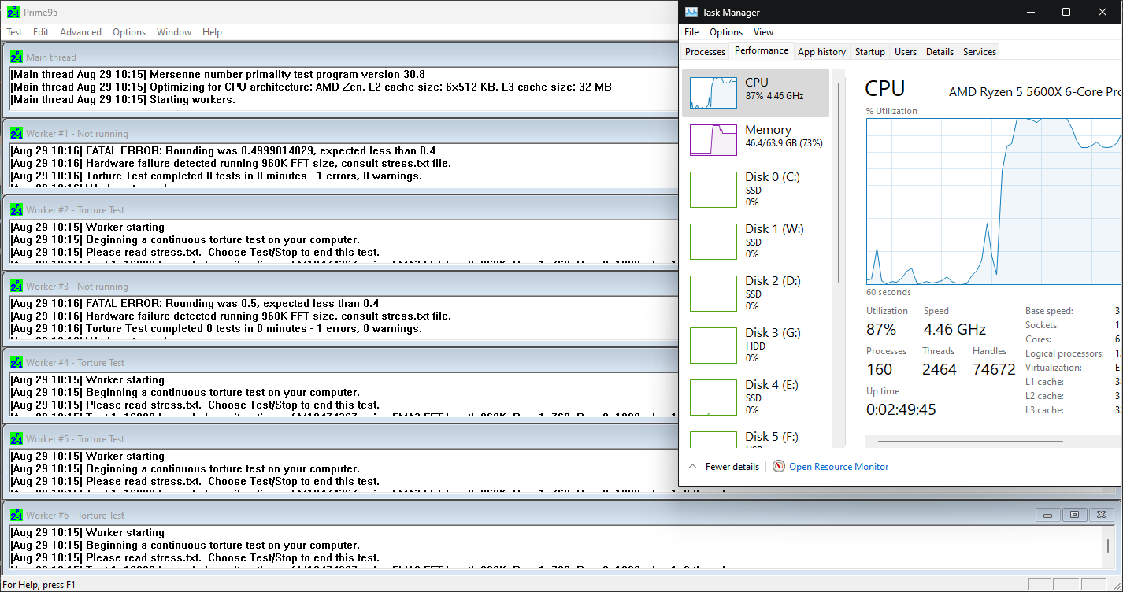Select Disk 4 (E:) in the sidebar
The height and width of the screenshot is (592, 1123).
756,397
